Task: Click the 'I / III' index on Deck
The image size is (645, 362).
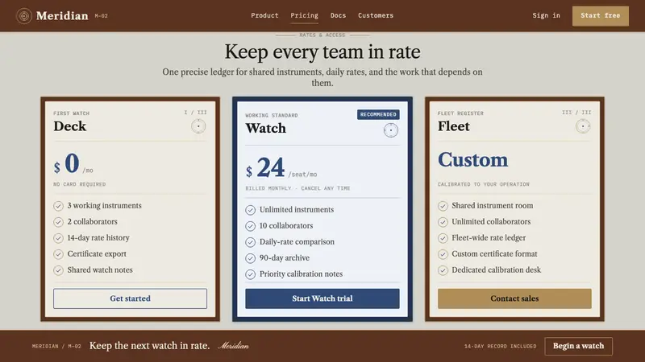Action: coord(195,113)
